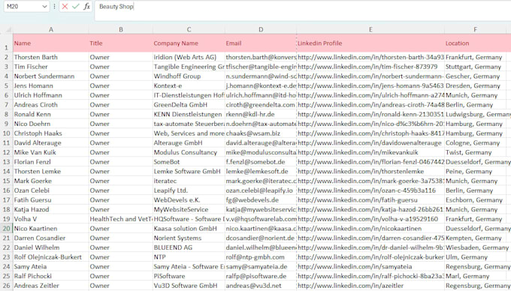The image size is (511, 291).
Task: Select cell with Ulrich Hoffmann
Action: pos(51,95)
